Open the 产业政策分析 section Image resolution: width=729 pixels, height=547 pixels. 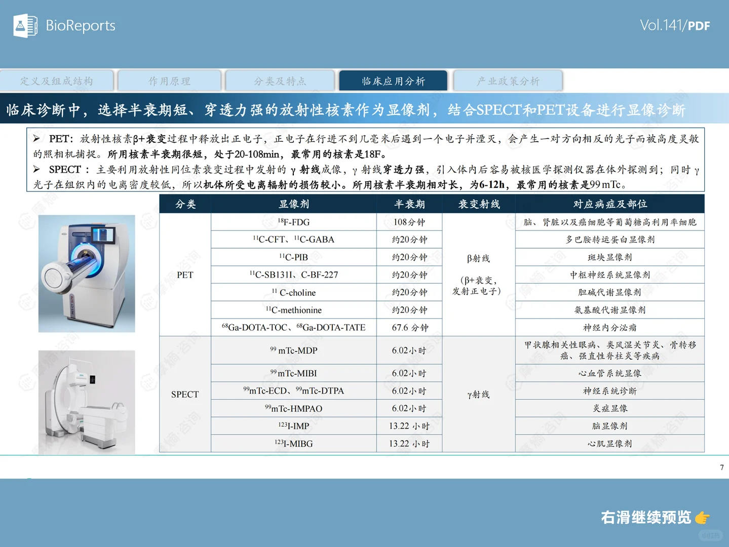pyautogui.click(x=507, y=80)
